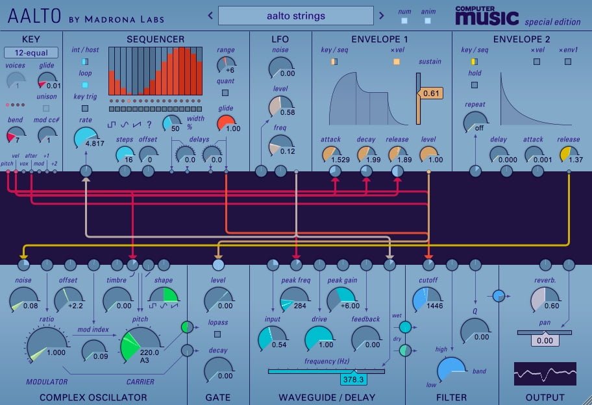The image size is (592, 405).
Task: Click Envelope 1 release knob
Action: (x=397, y=154)
